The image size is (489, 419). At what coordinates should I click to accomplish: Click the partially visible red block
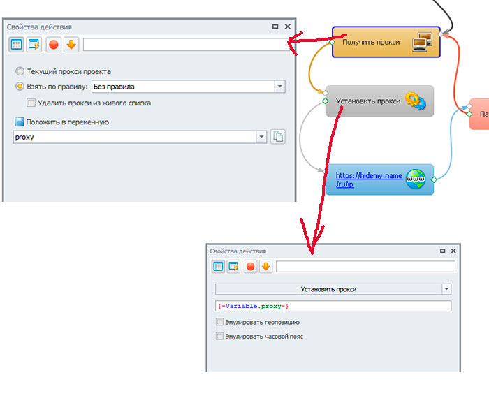click(479, 114)
